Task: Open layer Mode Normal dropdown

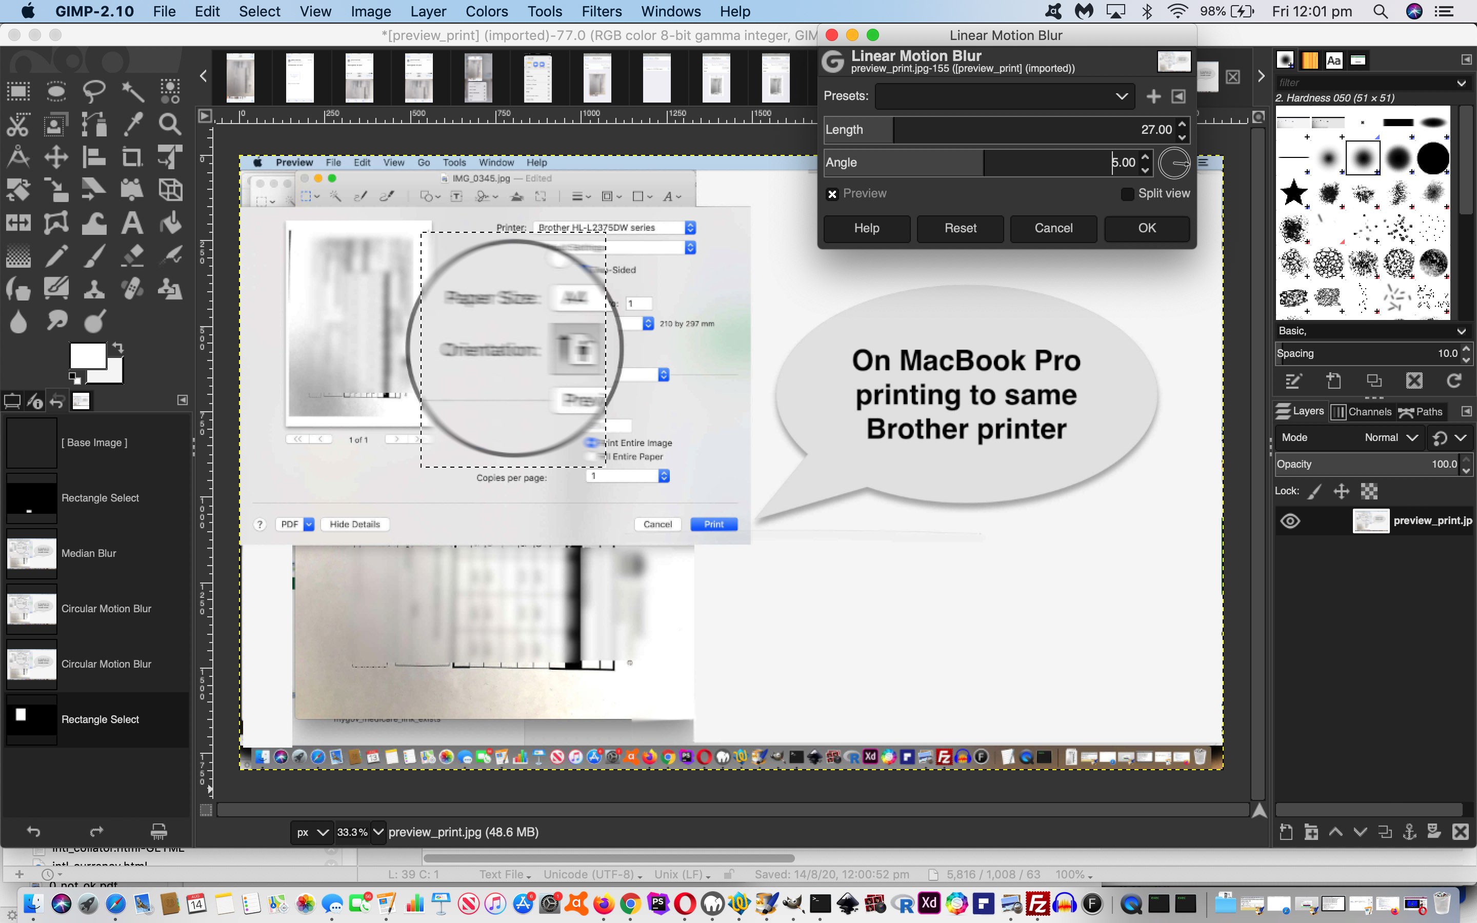Action: point(1349,438)
